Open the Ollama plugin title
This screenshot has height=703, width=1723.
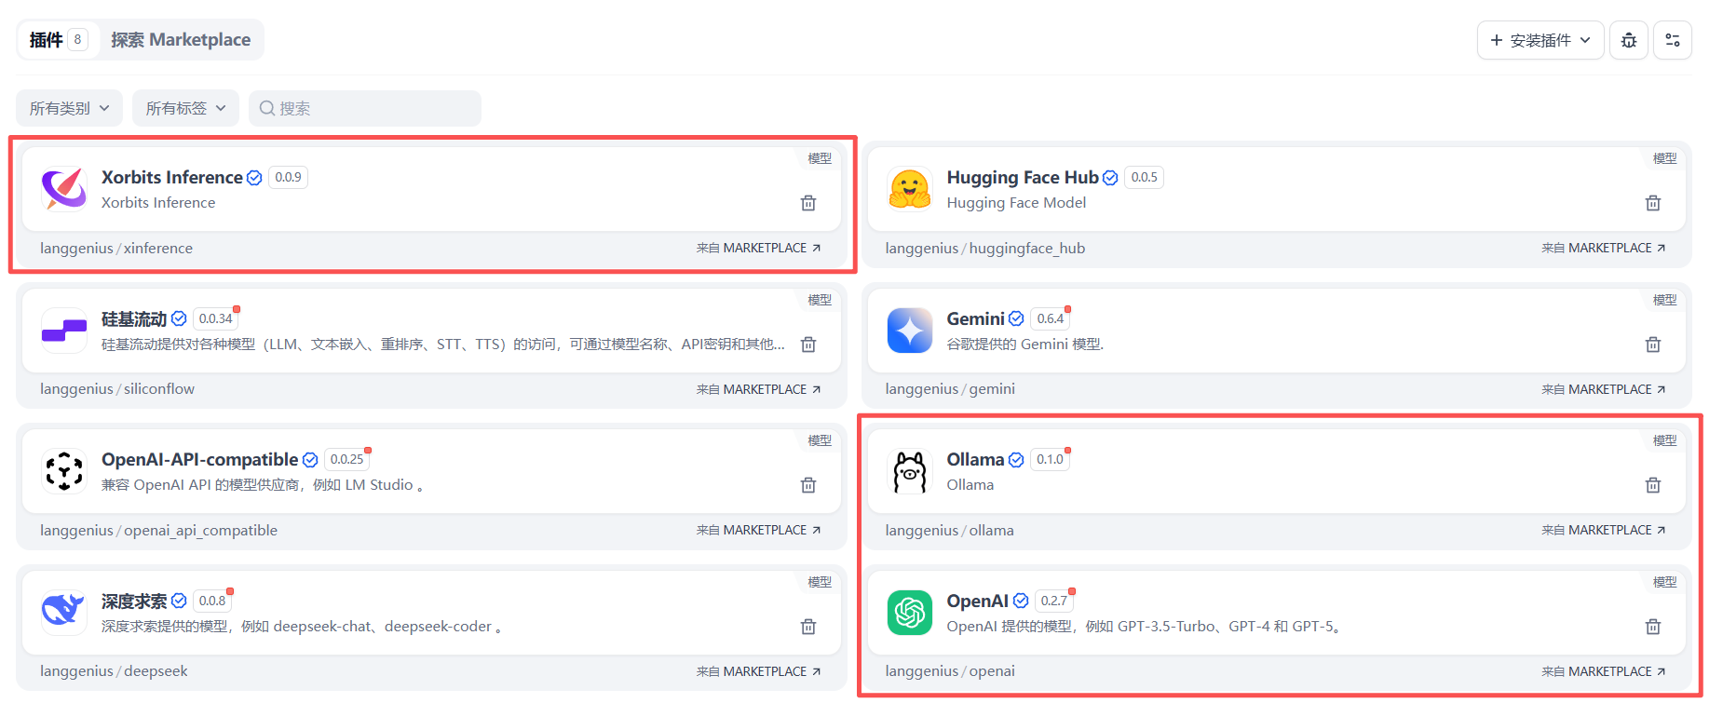pyautogui.click(x=976, y=459)
